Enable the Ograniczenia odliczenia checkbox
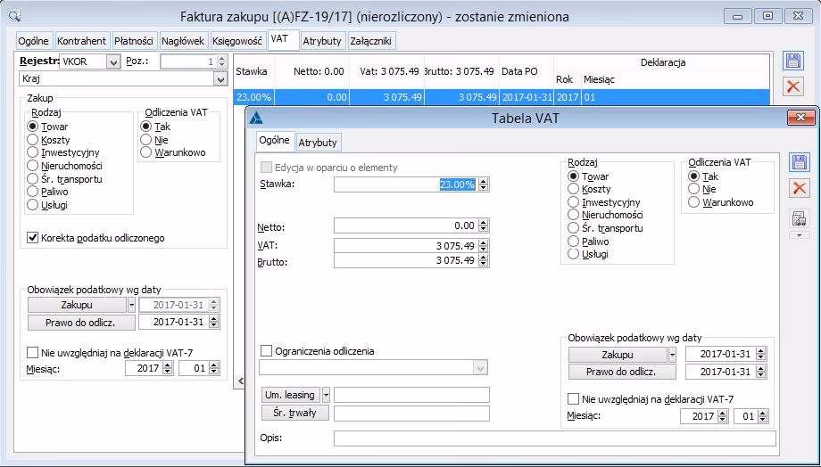This screenshot has width=821, height=467. click(266, 351)
